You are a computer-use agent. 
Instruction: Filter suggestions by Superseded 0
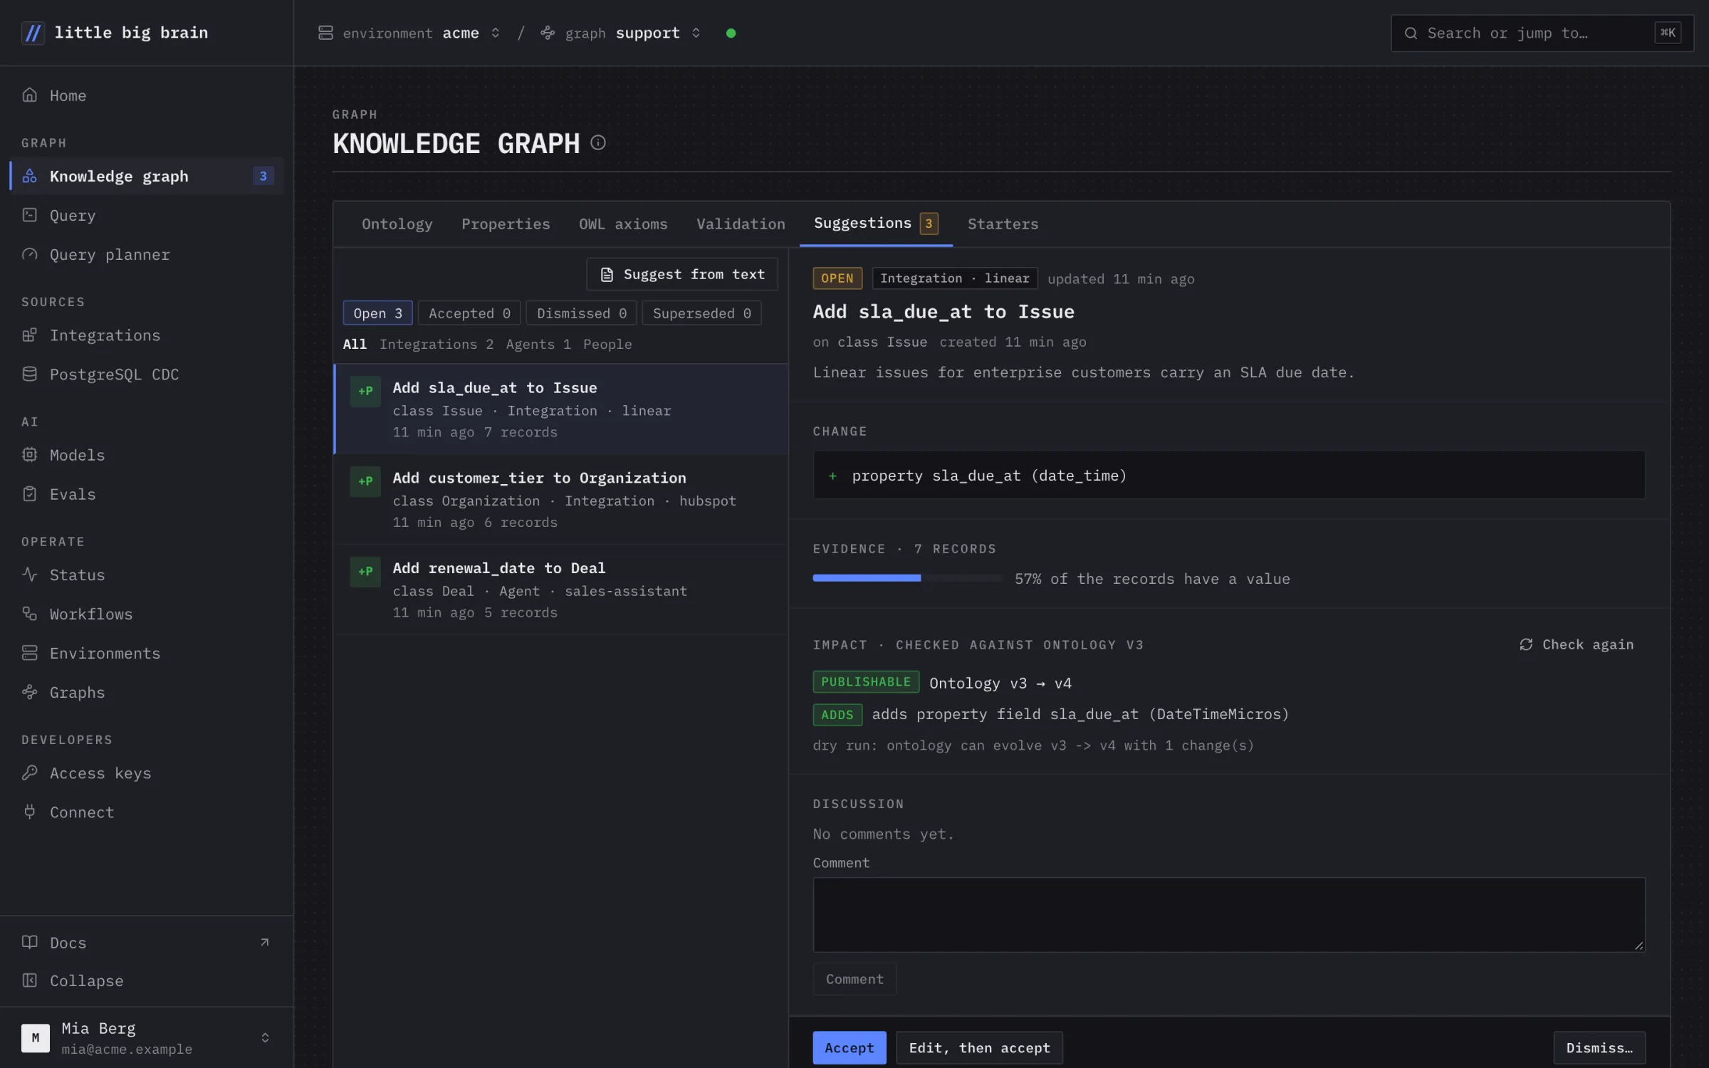701,313
